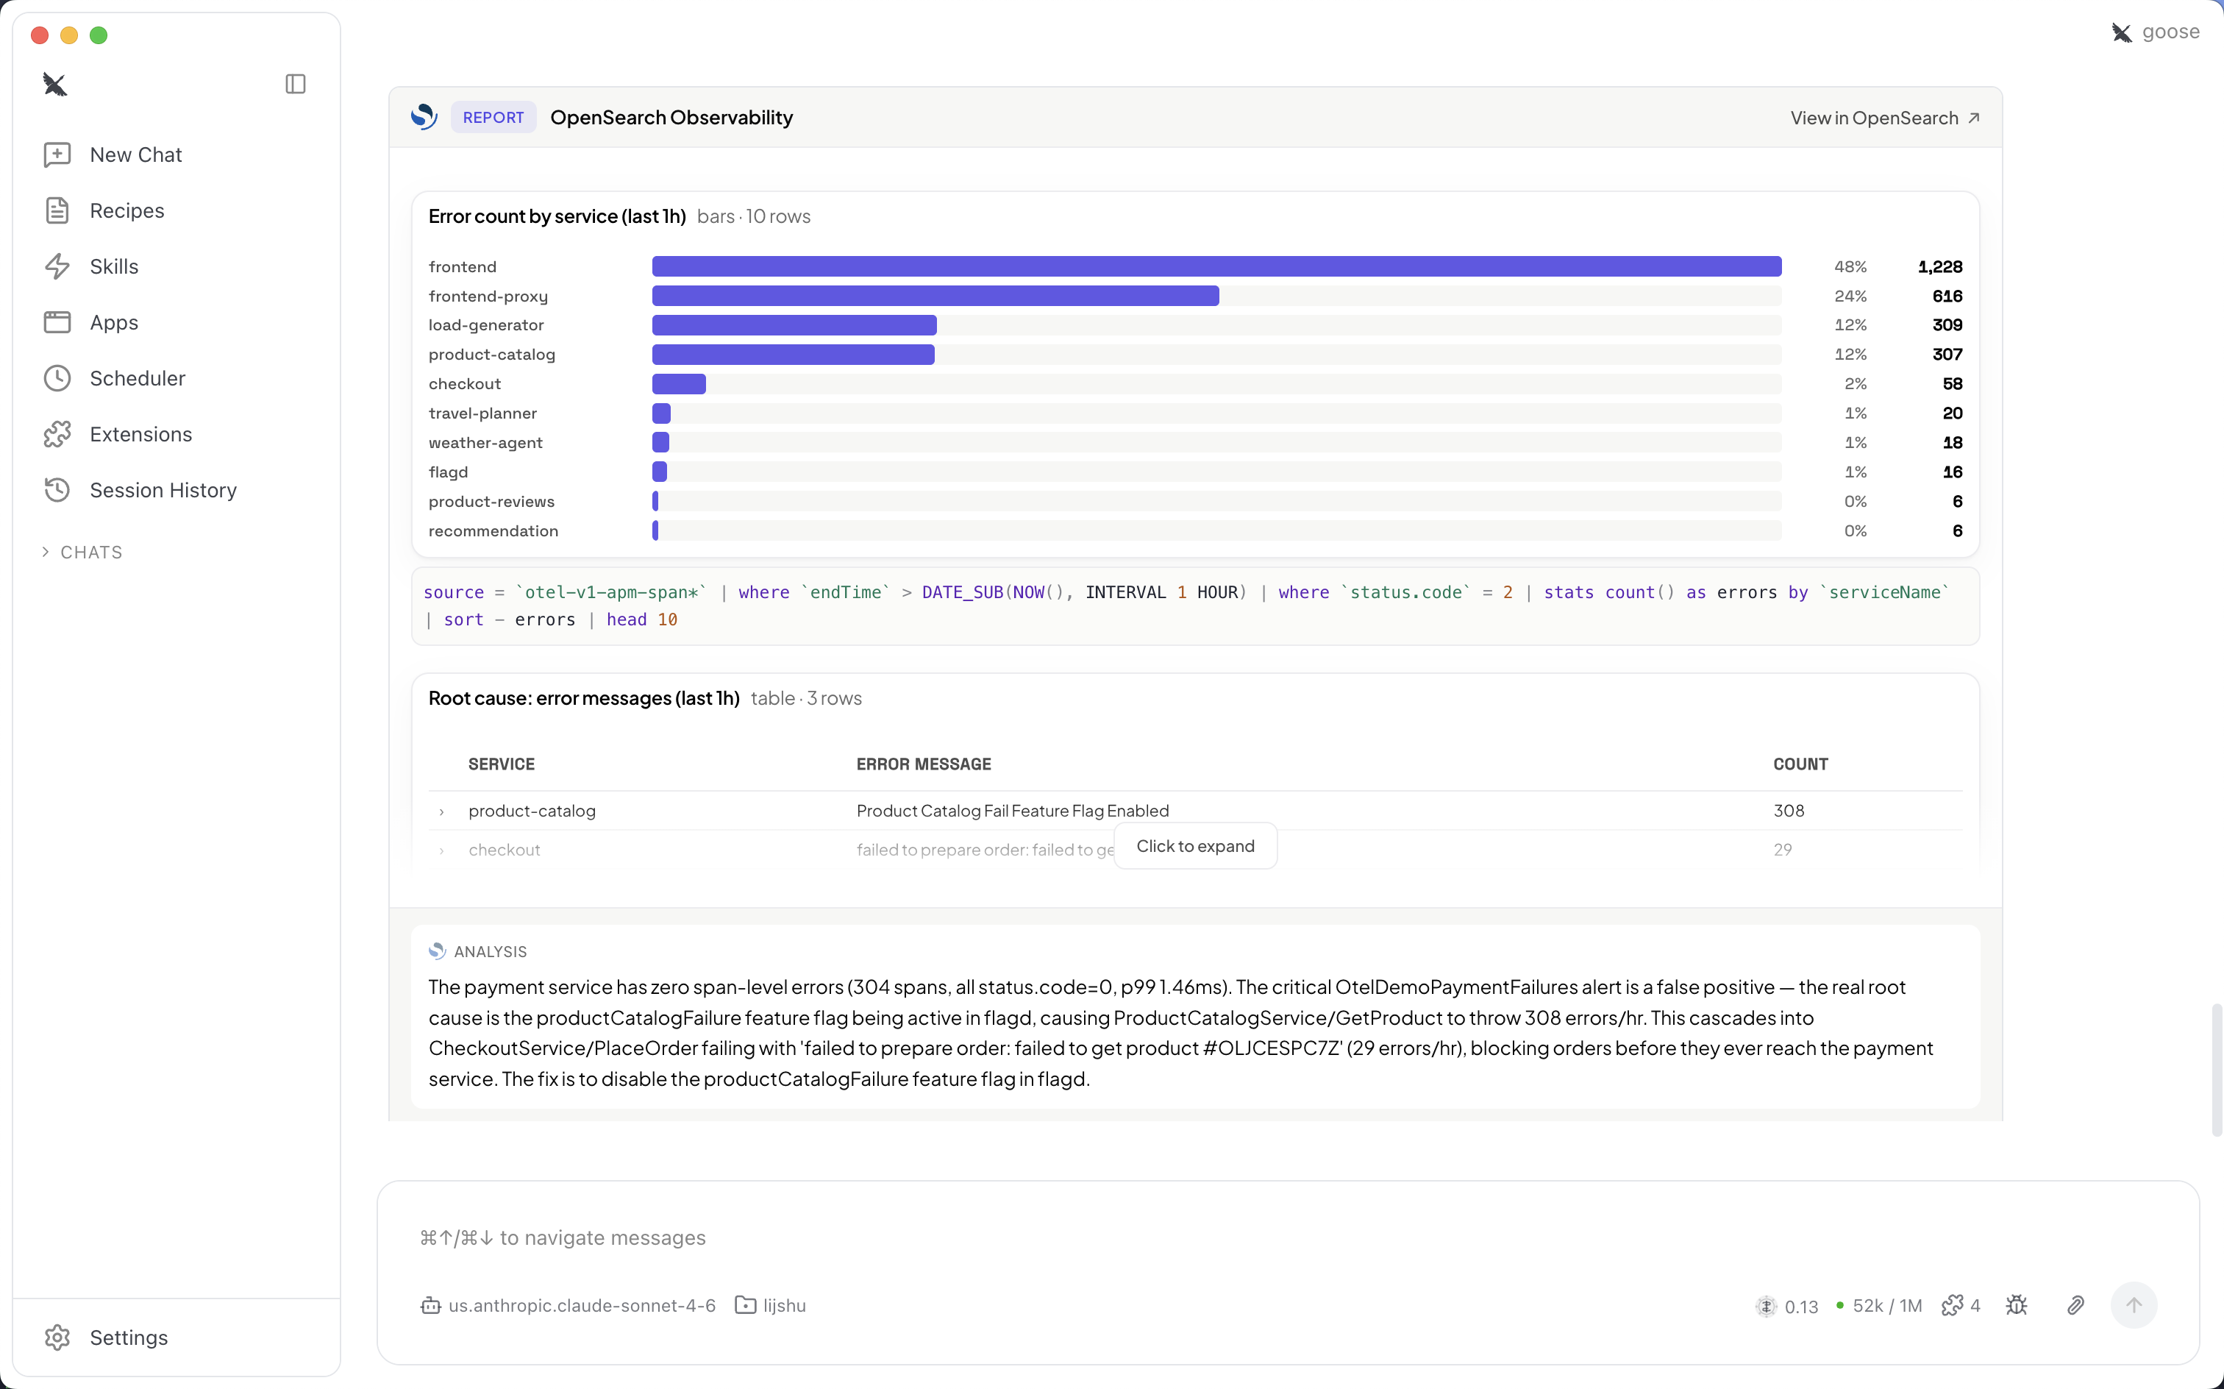The image size is (2224, 1389).
Task: Click the send message arrow button
Action: [x=2133, y=1305]
